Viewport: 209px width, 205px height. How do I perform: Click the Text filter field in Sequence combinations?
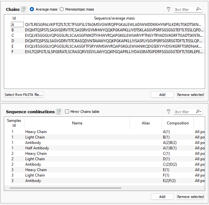(x=184, y=112)
